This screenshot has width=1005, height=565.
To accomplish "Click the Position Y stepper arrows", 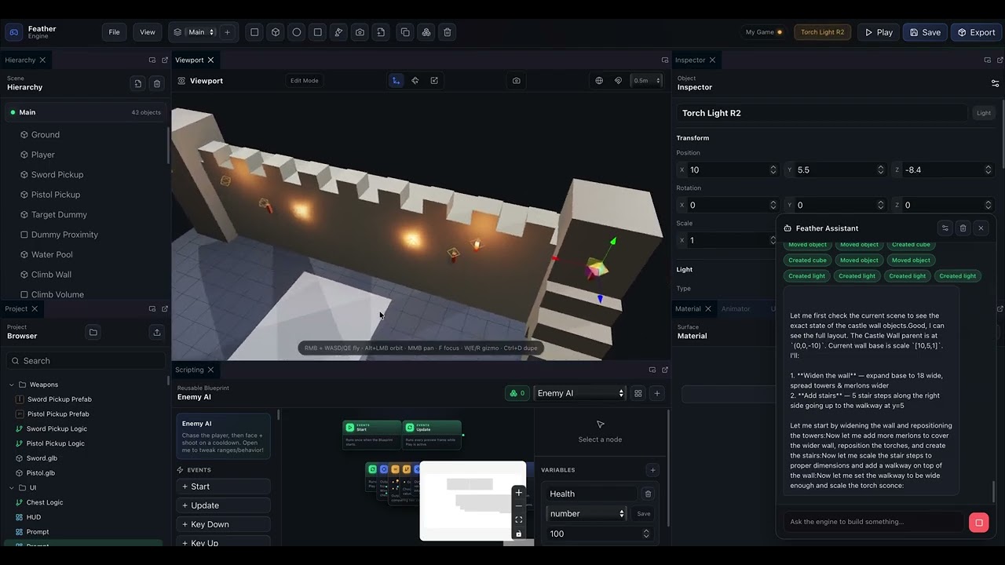I will (880, 169).
